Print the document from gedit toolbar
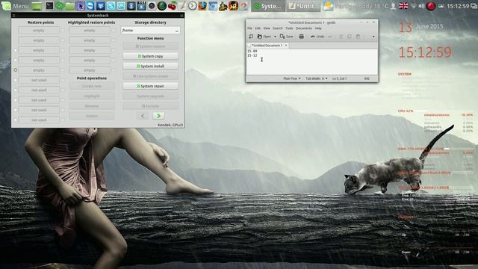Viewport: 478px width, 269px height. pos(302,37)
